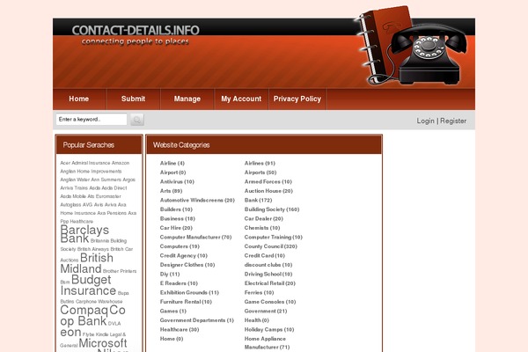Open the Government (21) category
The height and width of the screenshot is (352, 528).
click(266, 312)
